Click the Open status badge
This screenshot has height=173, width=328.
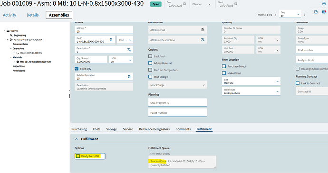155,4
